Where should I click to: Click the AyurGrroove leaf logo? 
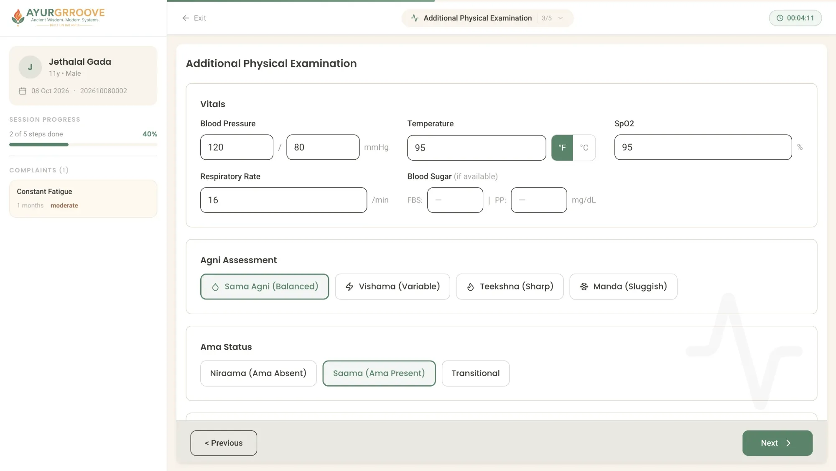[x=18, y=17]
